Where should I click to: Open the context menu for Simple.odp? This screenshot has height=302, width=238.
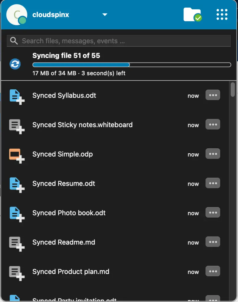tap(213, 154)
